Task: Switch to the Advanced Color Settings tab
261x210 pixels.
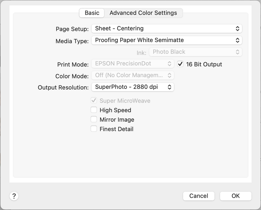Action: point(143,13)
